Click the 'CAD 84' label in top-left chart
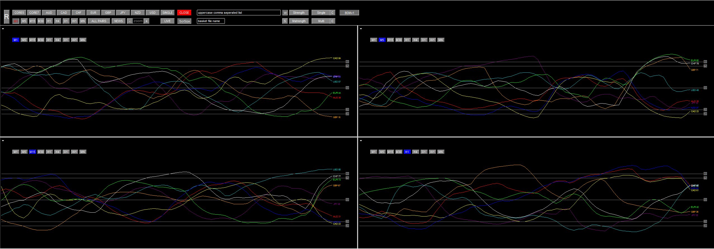This screenshot has width=714, height=249. pyautogui.click(x=337, y=58)
